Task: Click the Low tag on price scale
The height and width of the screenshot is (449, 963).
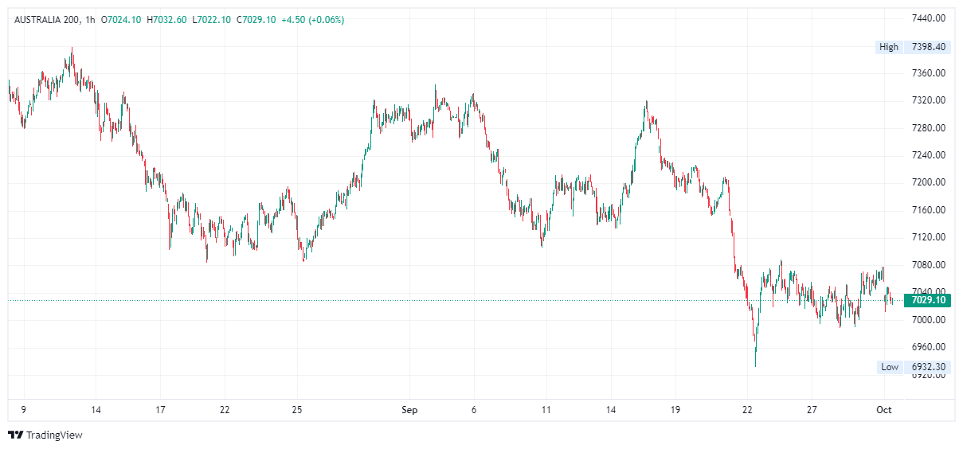Action: point(889,367)
